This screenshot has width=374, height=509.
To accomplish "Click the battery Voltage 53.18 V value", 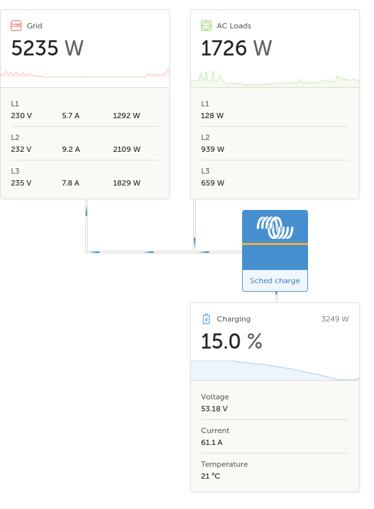I will point(214,409).
